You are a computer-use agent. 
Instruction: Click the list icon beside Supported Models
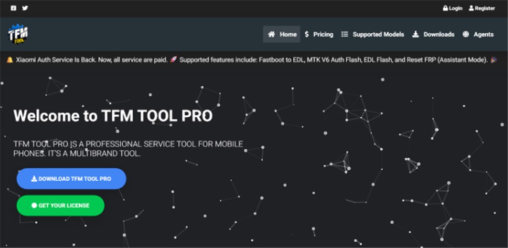(x=345, y=34)
